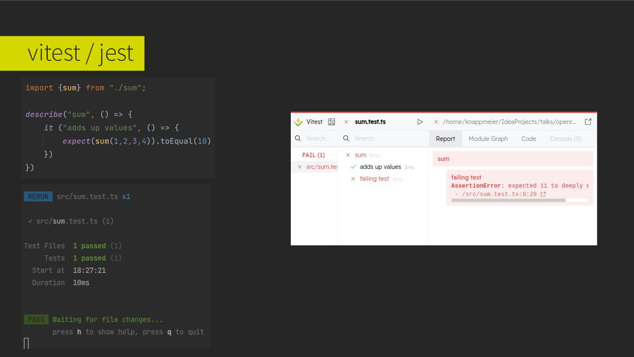Image resolution: width=634 pixels, height=357 pixels.
Task: Click the red X before the /home/knappmeier path
Action: tap(436, 122)
